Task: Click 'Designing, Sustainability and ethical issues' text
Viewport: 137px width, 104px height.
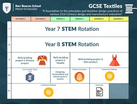Action: click(60, 75)
